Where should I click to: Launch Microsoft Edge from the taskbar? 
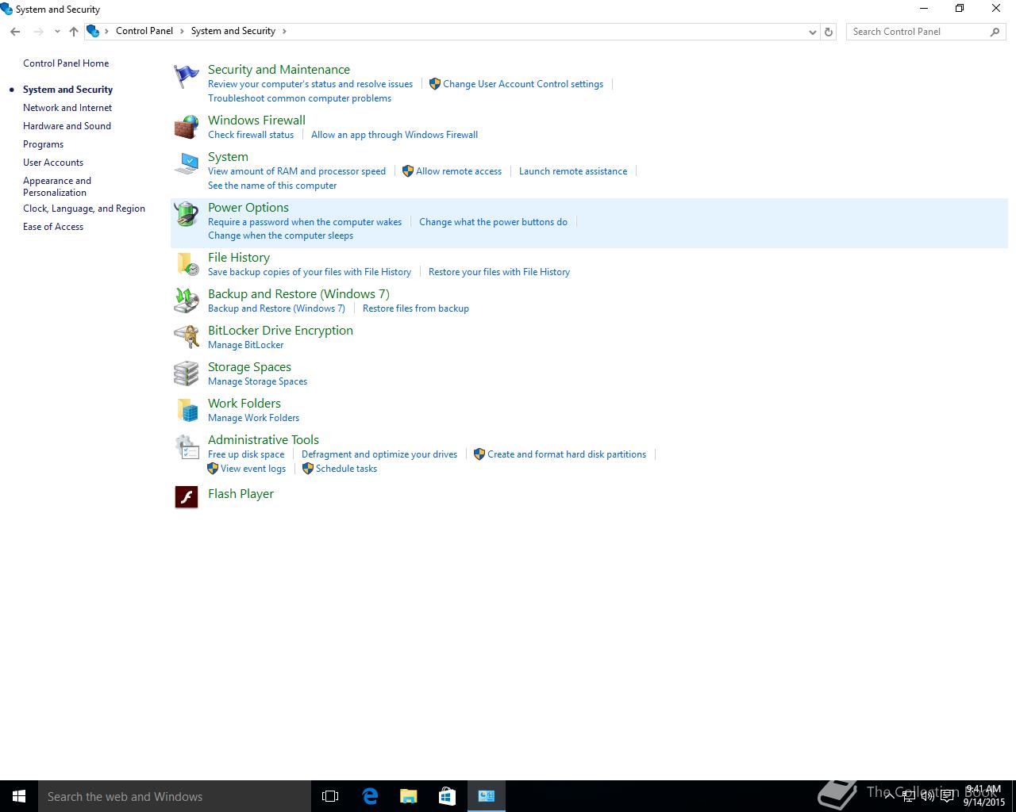click(x=370, y=796)
